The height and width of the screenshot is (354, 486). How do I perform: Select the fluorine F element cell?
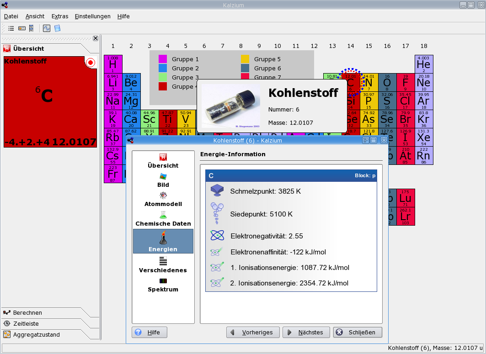406,82
